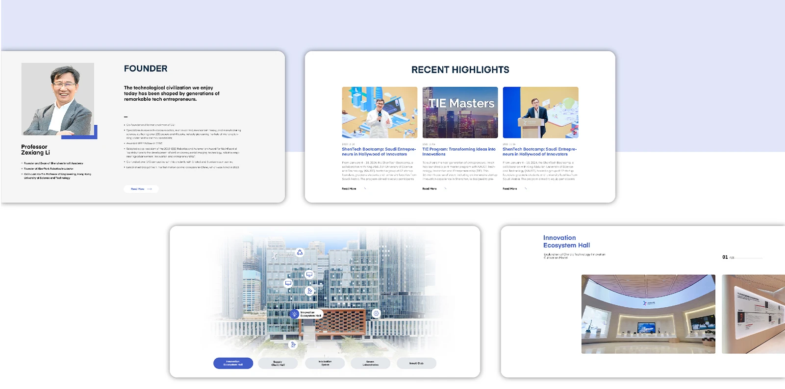Select the active Innovation Ecosystem Hall tab
This screenshot has height=389, width=785.
pos(233,363)
